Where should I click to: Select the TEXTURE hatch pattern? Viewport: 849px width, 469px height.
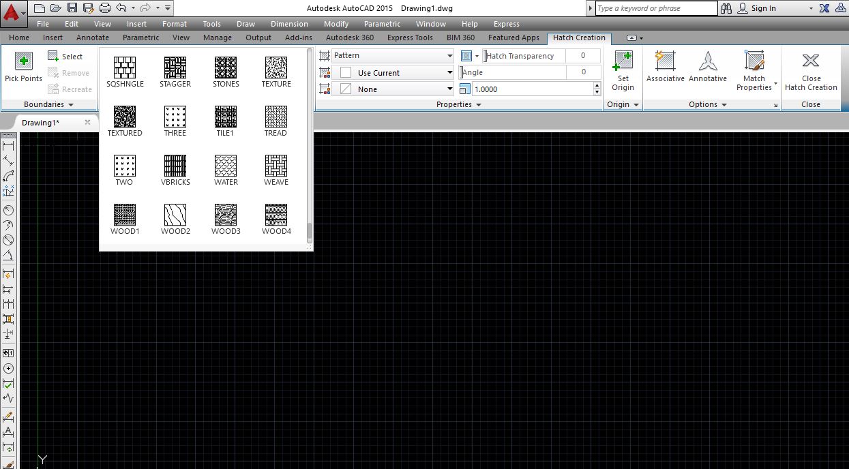pos(276,72)
